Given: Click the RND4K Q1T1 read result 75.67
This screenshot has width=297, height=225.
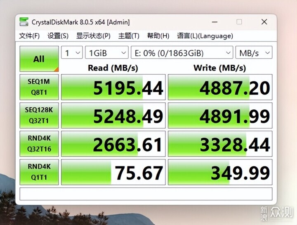Looking at the screenshot, I should pyautogui.click(x=113, y=172).
